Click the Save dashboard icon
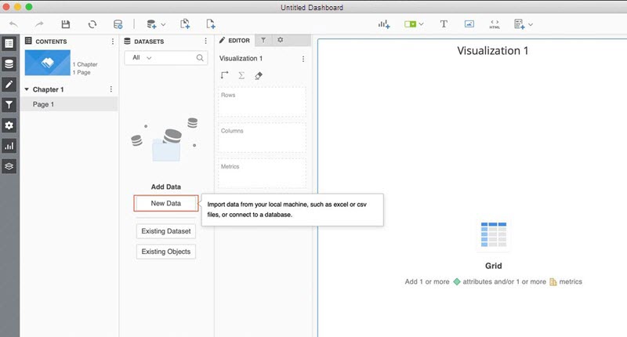This screenshot has height=337, width=627. click(x=66, y=24)
